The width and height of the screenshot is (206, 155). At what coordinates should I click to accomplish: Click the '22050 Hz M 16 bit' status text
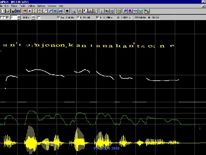(x=146, y=18)
